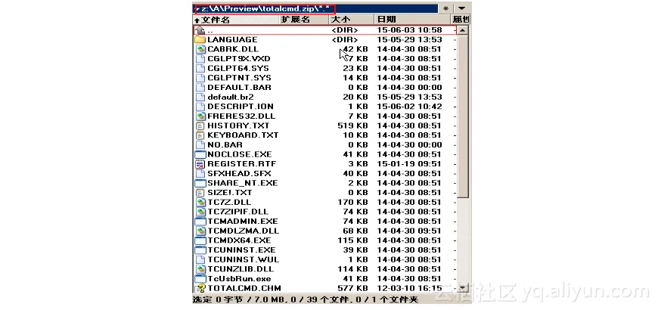658x310 pixels.
Task: Click the 170 KB size value
Action: (x=352, y=202)
